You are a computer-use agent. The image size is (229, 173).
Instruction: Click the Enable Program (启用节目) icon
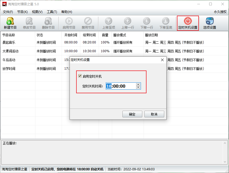(x=69, y=23)
